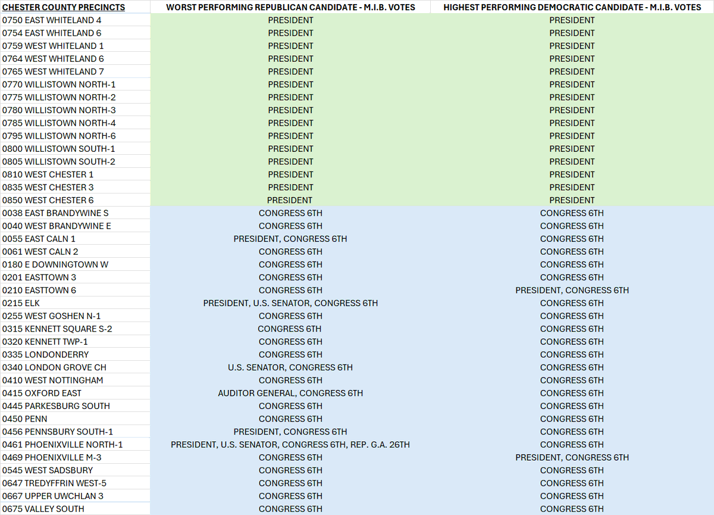Click the 0545 WEST SADSBURY cell

click(x=75, y=470)
